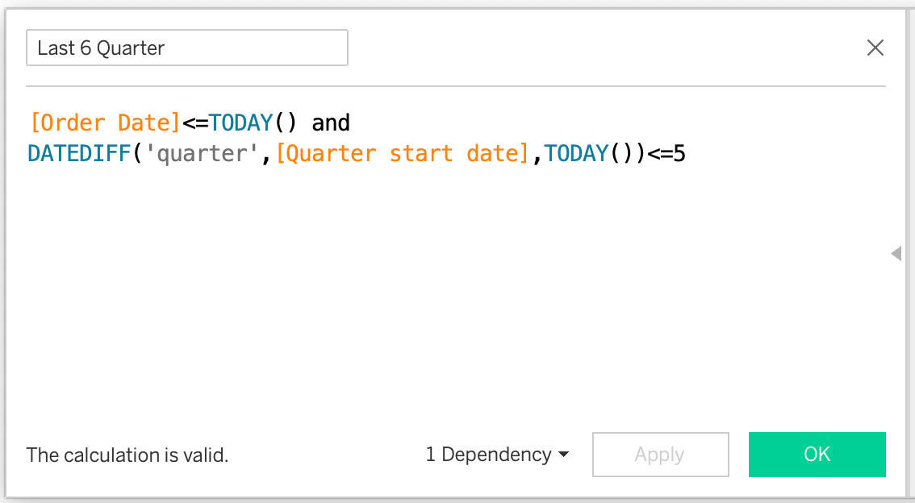Expand the functions reference pane via side arrow
The width and height of the screenshot is (915, 503).
[x=896, y=253]
